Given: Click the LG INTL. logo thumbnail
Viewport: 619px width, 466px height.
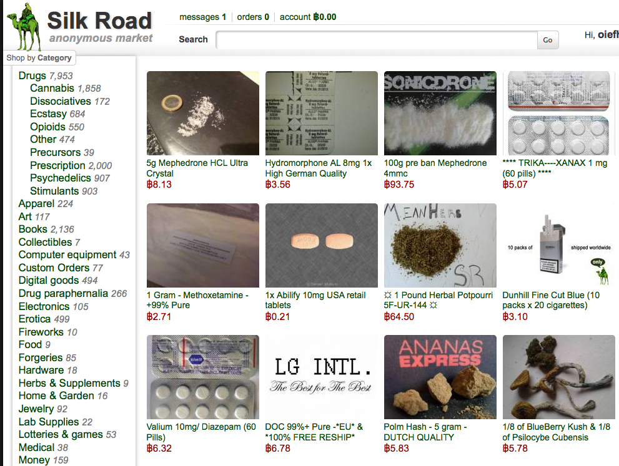Looking at the screenshot, I should 321,377.
